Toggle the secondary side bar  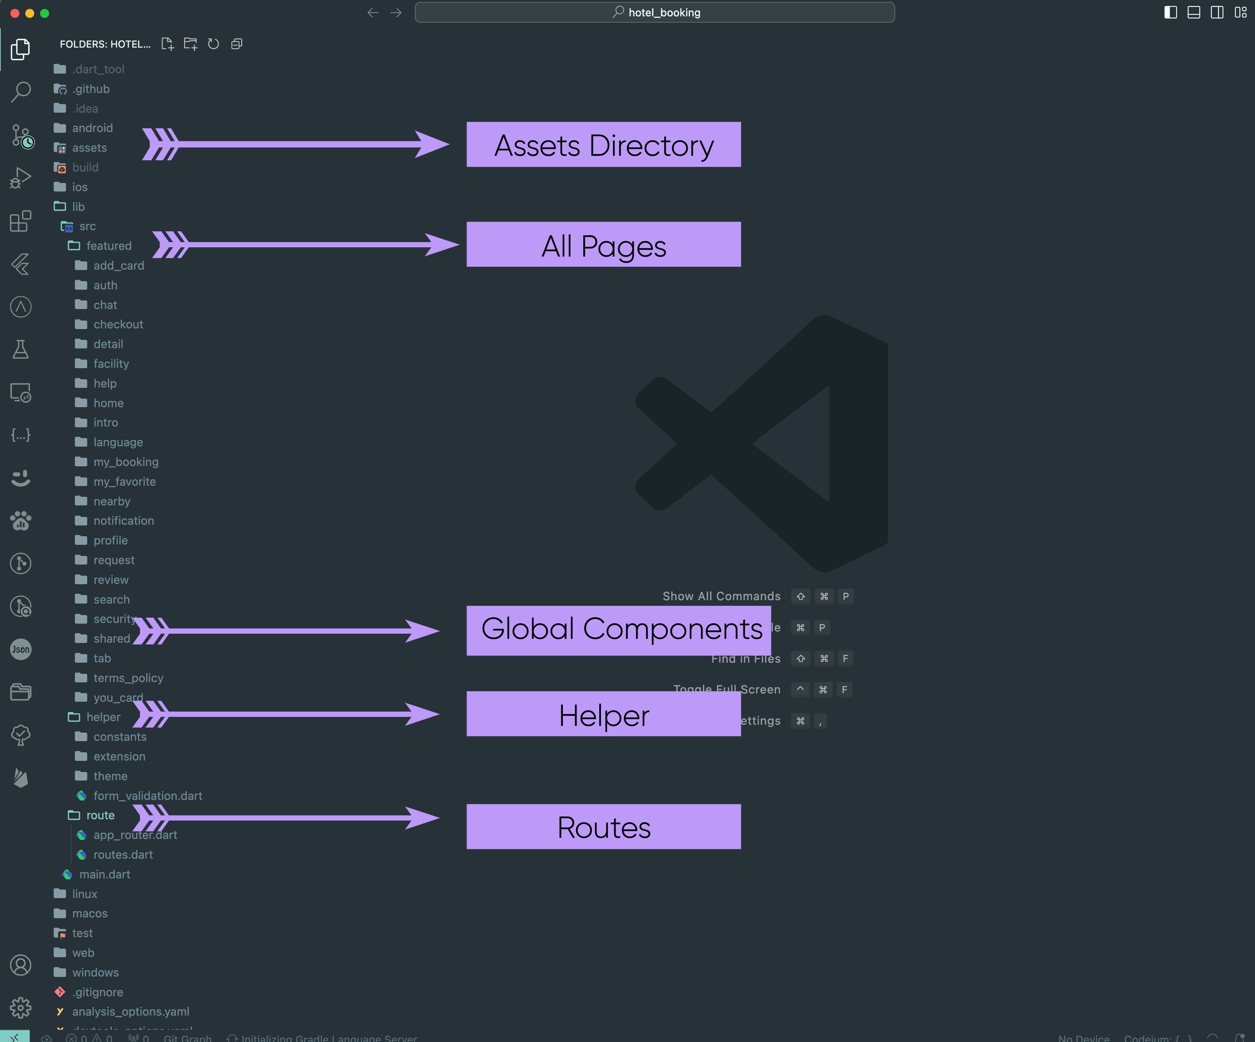pos(1217,13)
